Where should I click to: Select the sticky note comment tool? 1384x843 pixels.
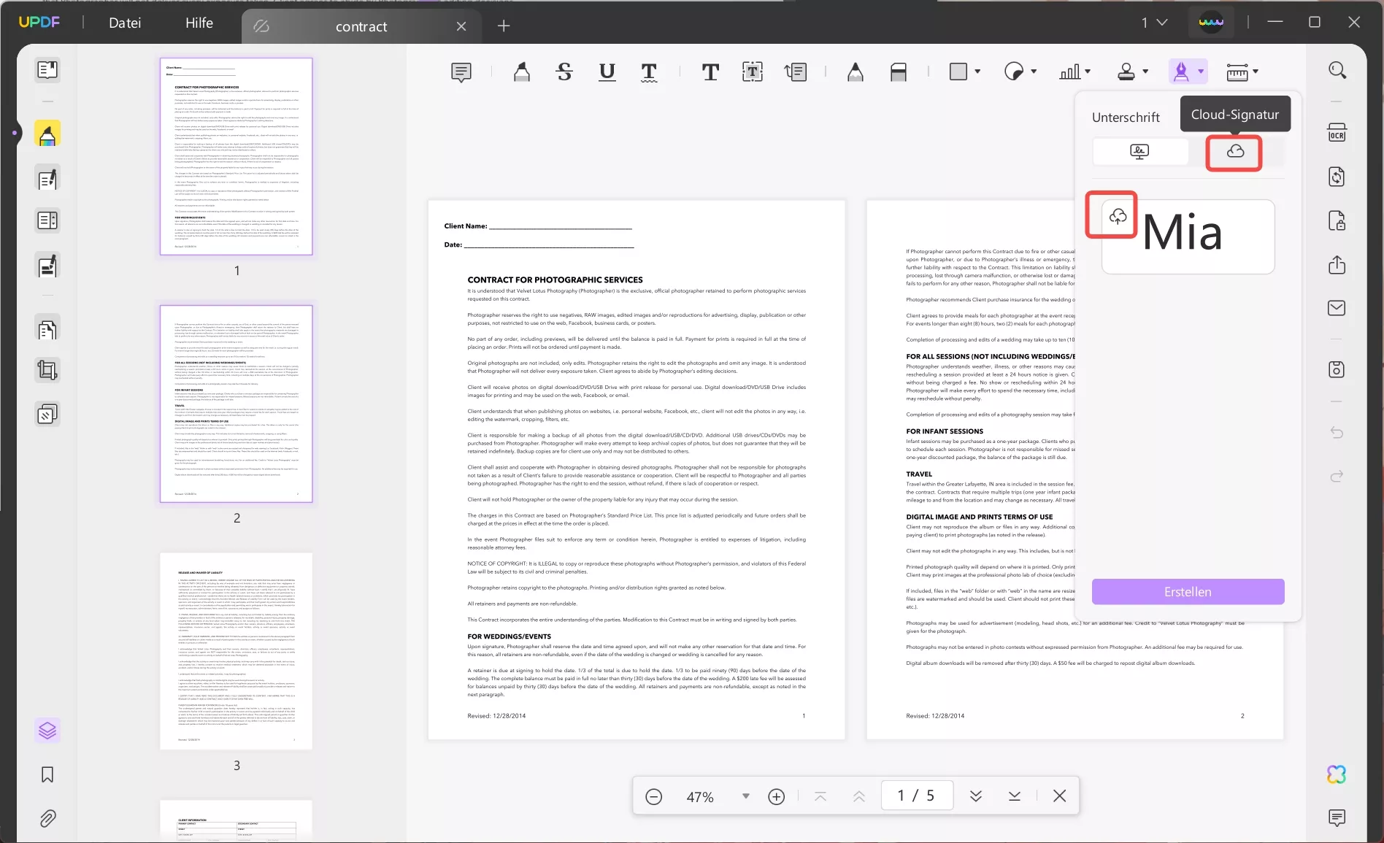(461, 72)
